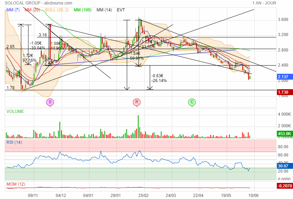Click the red R event marker
The image size is (293, 199).
[137, 102]
